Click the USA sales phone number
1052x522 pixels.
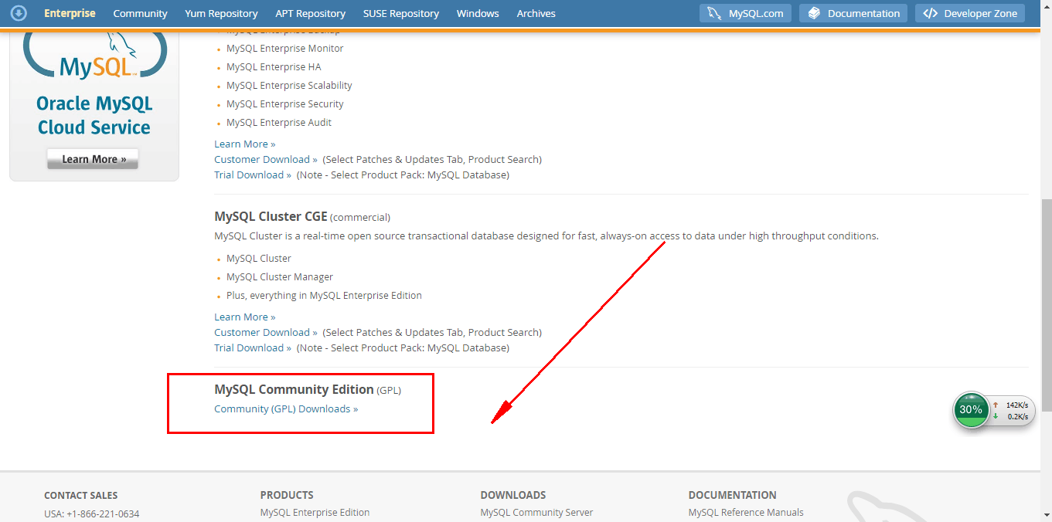92,514
